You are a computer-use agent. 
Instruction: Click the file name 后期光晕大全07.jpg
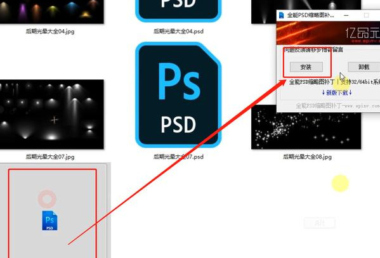50,157
